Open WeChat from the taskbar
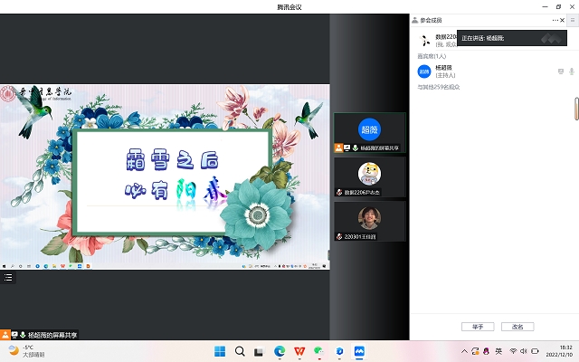 pos(318,350)
